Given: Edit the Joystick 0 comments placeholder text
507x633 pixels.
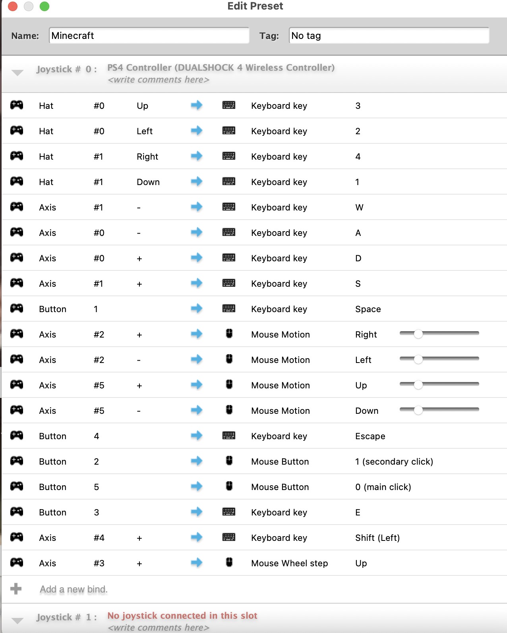Looking at the screenshot, I should pos(159,80).
